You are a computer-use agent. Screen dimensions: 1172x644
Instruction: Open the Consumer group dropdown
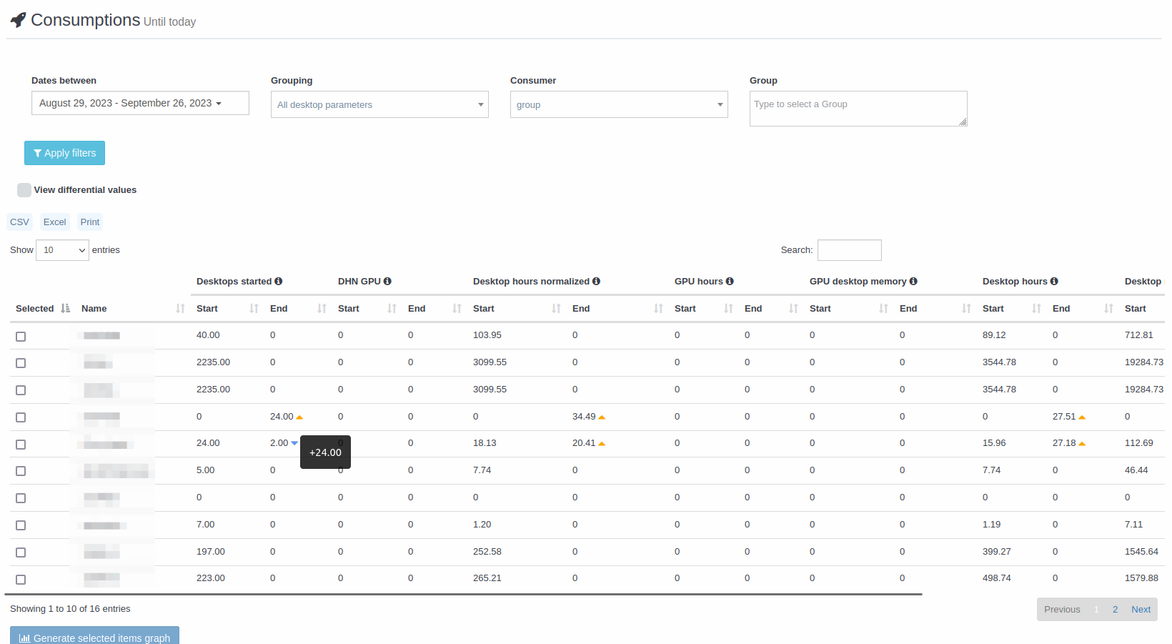(x=619, y=104)
